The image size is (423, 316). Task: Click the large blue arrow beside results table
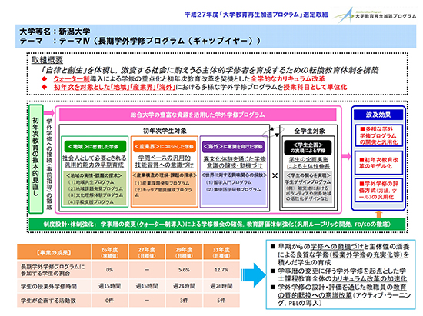(253, 275)
